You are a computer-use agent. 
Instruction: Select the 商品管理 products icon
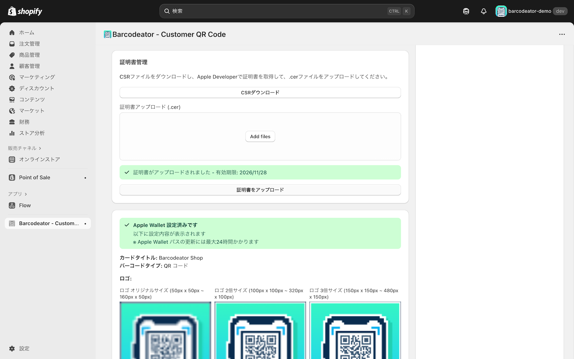[x=12, y=55]
